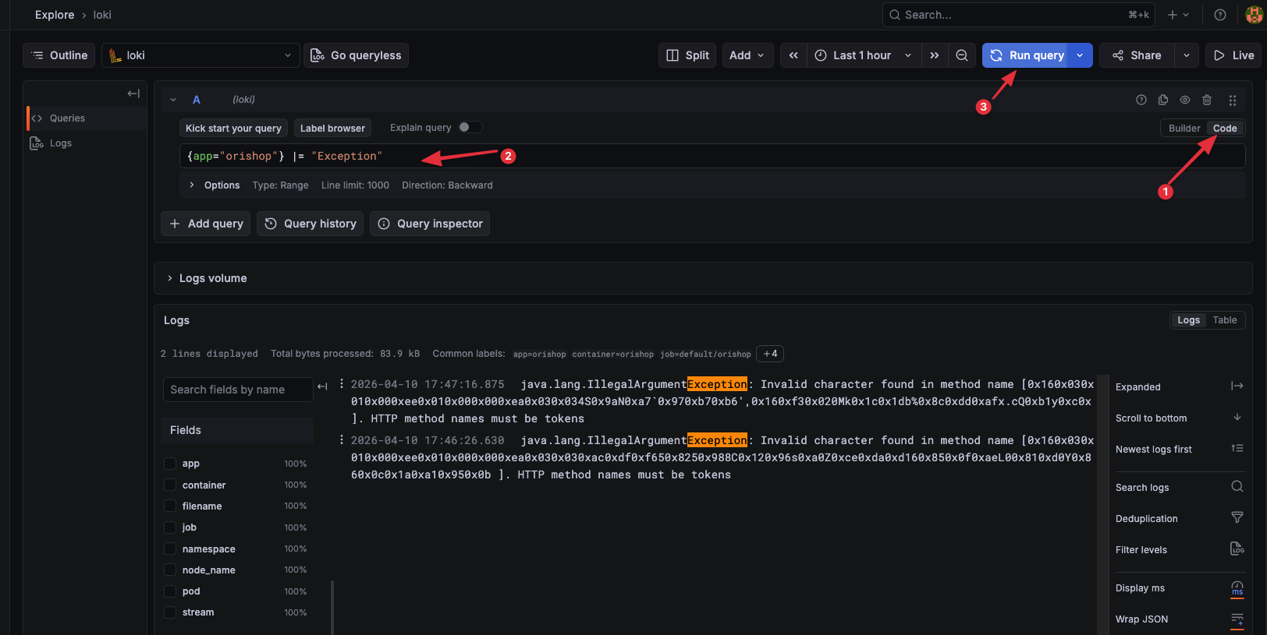
Task: Expand the query Options section
Action: [192, 185]
